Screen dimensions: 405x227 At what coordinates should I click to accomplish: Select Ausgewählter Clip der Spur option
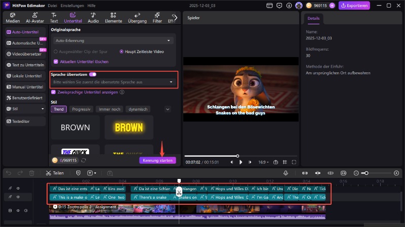pyautogui.click(x=56, y=52)
